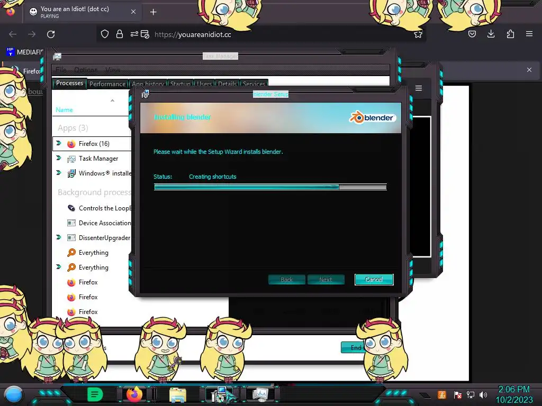The width and height of the screenshot is (542, 406).
Task: Select the 'You are an Idiot!' browser tab
Action: [x=83, y=12]
